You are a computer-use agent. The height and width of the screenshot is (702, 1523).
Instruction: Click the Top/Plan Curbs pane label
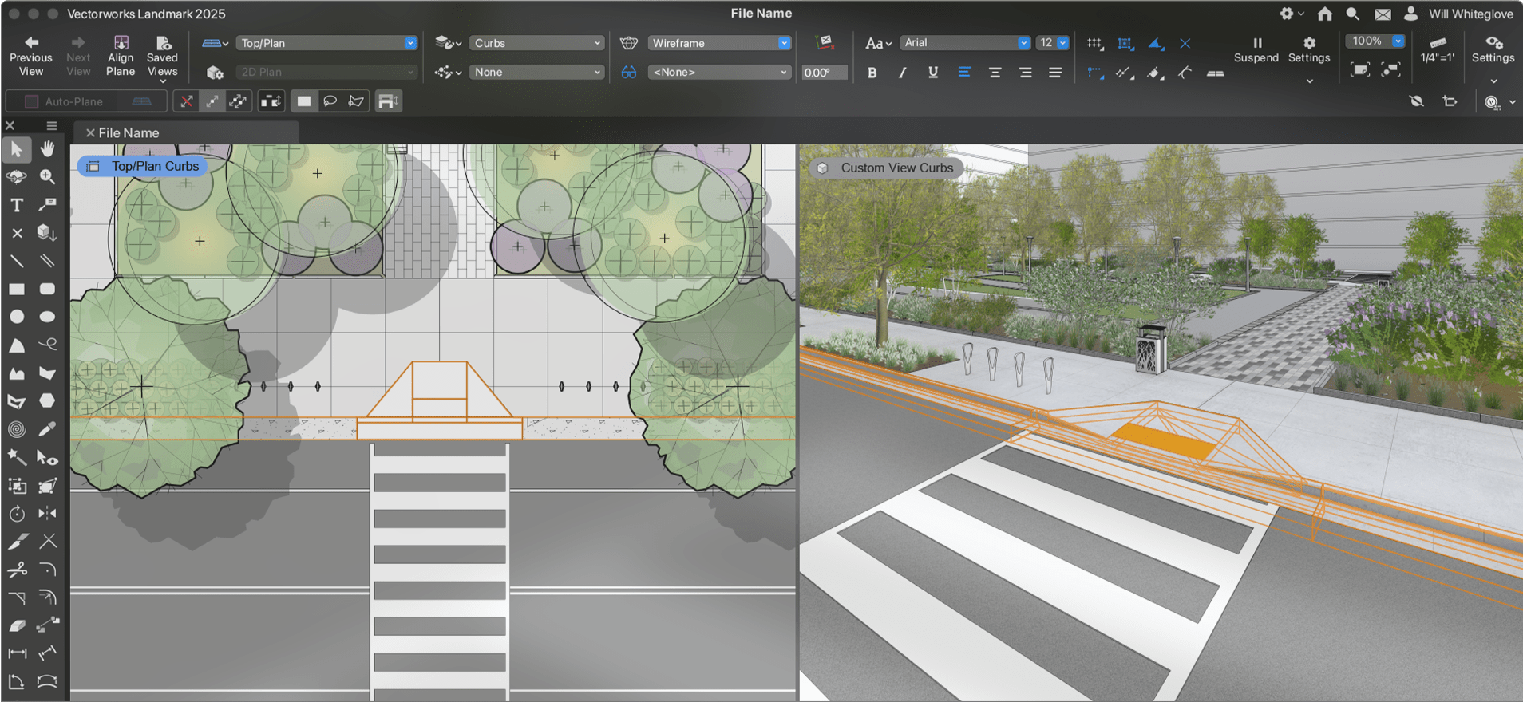[x=144, y=166]
